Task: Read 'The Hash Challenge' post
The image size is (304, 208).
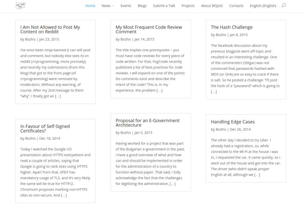Action: [232, 27]
